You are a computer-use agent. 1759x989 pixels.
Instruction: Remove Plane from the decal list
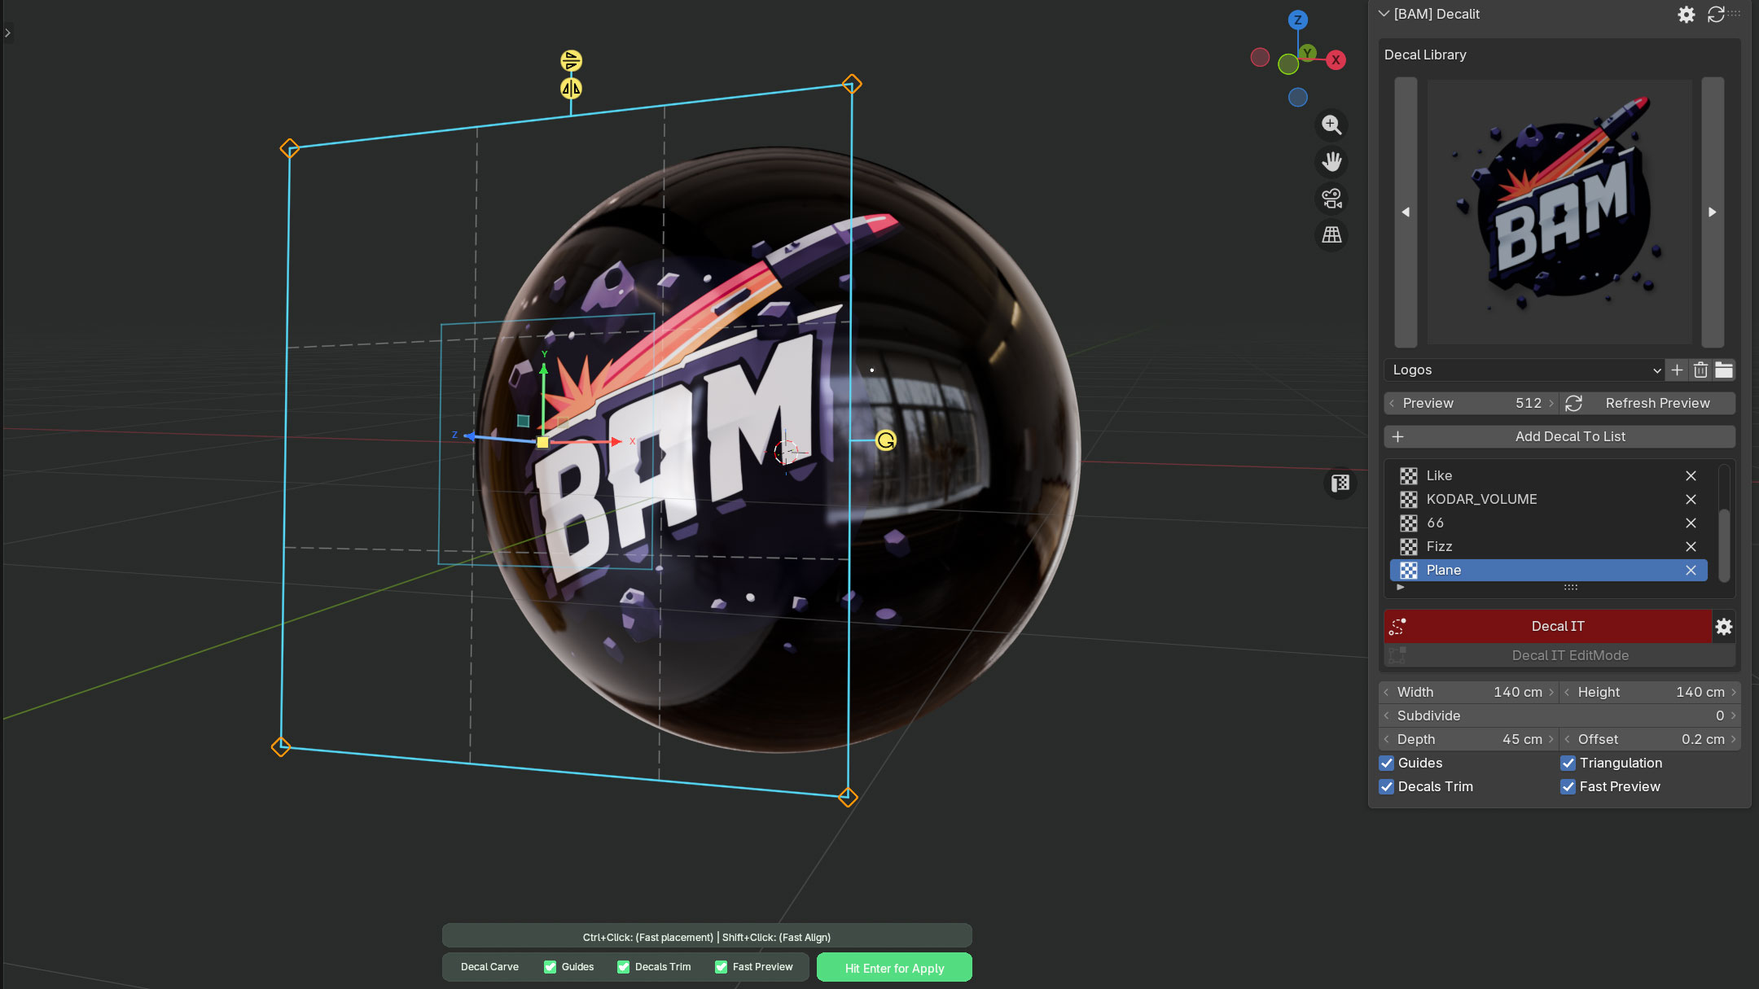[x=1691, y=571]
